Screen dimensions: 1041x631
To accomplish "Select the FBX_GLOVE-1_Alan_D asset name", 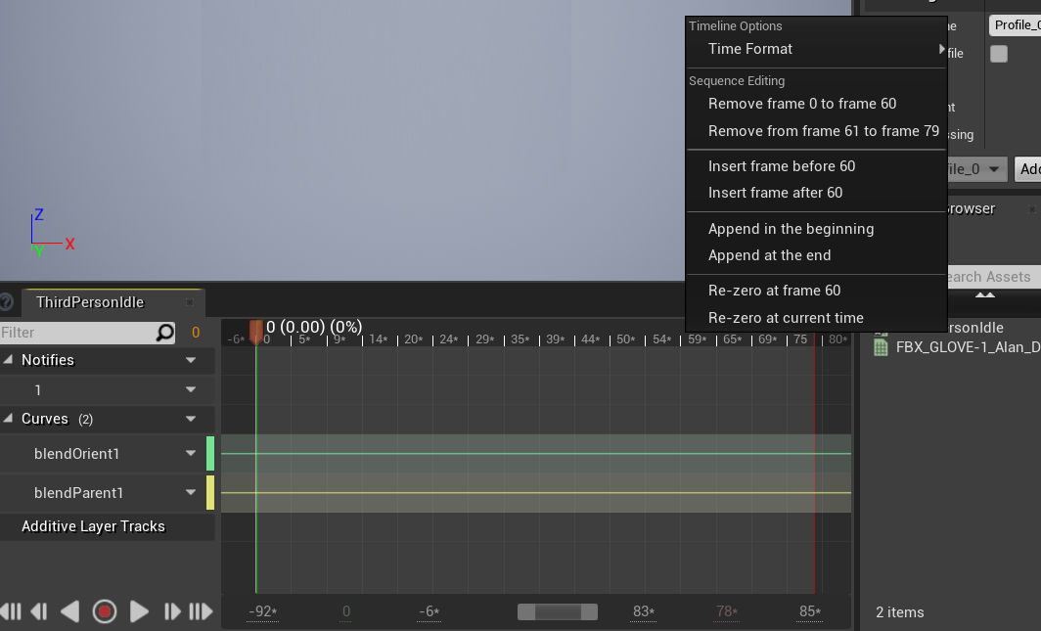I will [968, 347].
